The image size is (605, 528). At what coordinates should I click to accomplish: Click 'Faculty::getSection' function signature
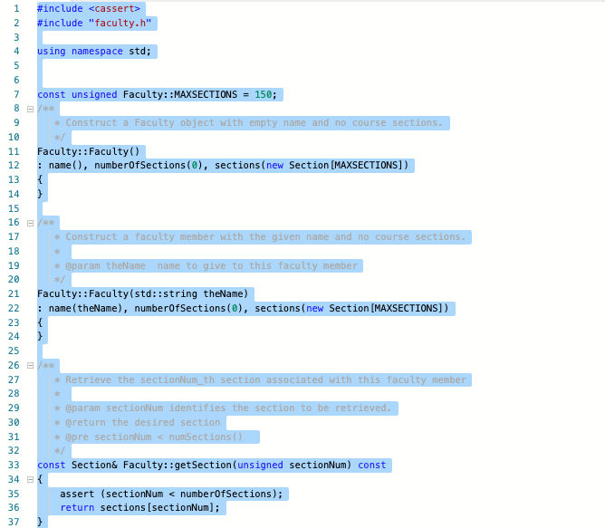click(178, 466)
